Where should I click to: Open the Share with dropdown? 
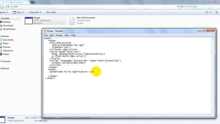point(35,12)
